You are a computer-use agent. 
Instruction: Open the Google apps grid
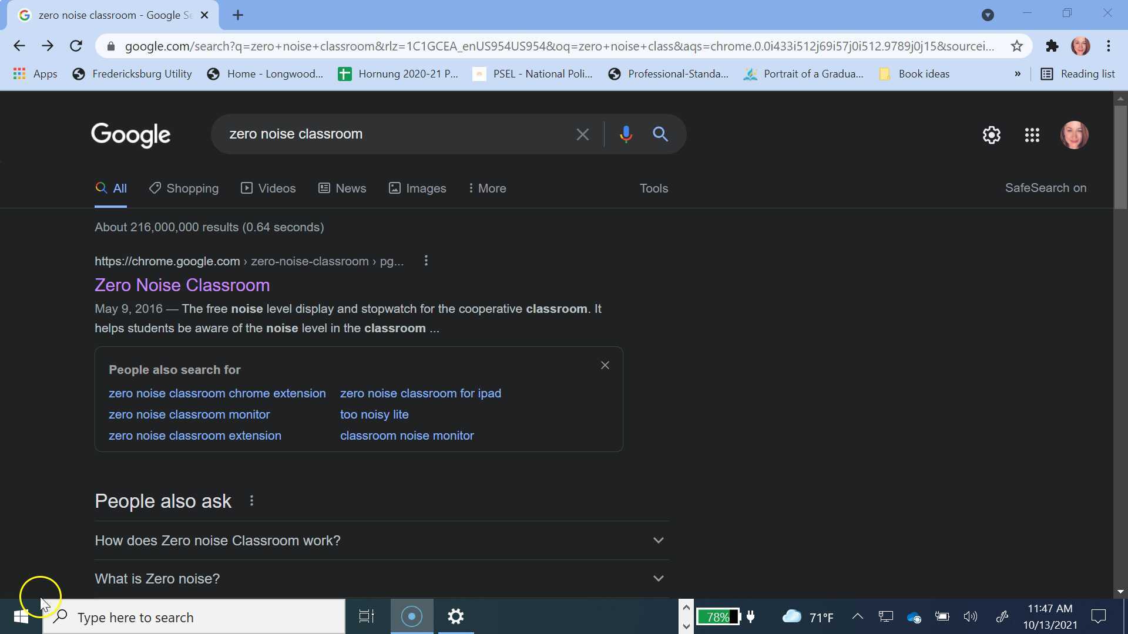(x=1032, y=135)
